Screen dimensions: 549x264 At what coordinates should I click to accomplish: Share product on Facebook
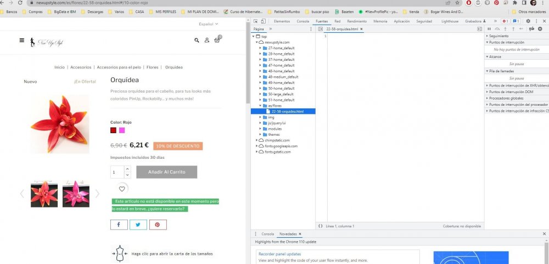tap(119, 225)
